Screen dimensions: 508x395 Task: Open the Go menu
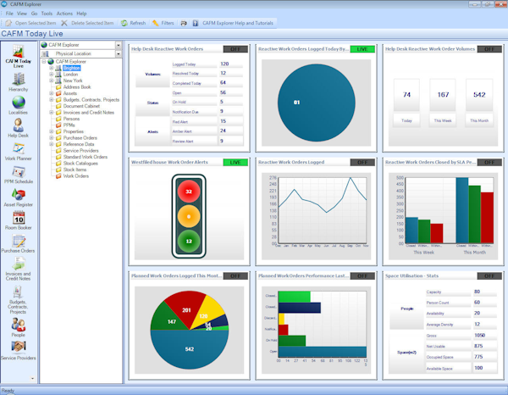[x=34, y=14]
